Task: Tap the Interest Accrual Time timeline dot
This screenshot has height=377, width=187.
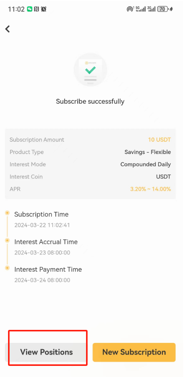Action: (7, 240)
